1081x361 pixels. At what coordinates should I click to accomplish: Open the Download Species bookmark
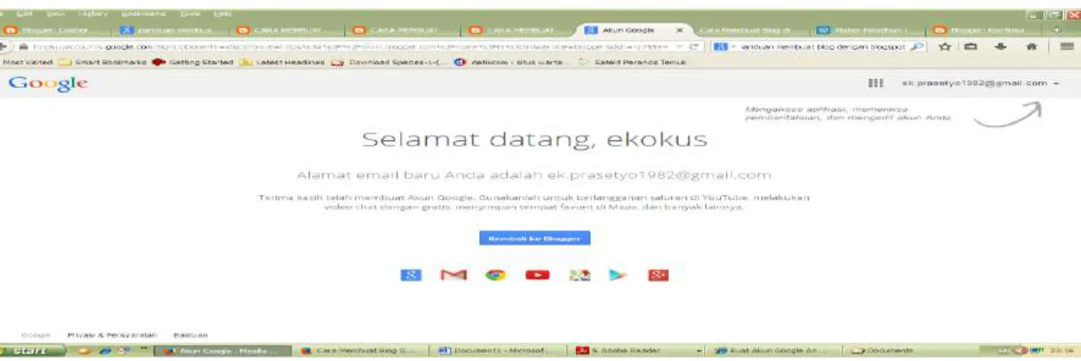tap(389, 62)
